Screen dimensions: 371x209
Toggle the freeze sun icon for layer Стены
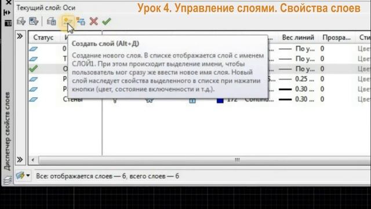click(x=150, y=100)
